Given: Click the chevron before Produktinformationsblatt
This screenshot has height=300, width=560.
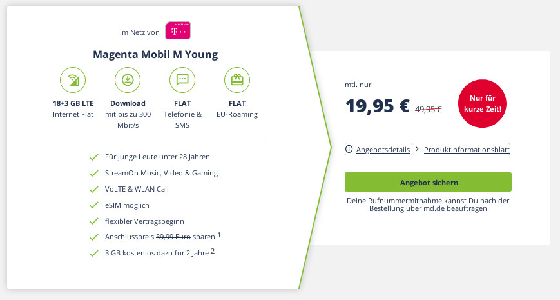Looking at the screenshot, I should (x=417, y=149).
